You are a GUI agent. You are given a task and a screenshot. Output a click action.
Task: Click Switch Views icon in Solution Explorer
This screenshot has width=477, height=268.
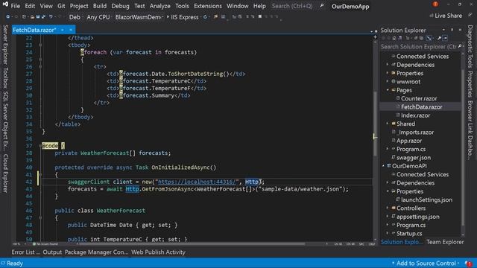point(399,38)
